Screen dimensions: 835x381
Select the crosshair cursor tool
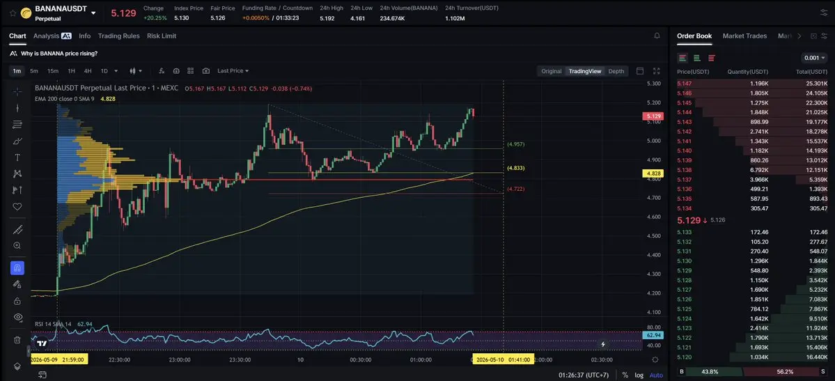pyautogui.click(x=17, y=91)
